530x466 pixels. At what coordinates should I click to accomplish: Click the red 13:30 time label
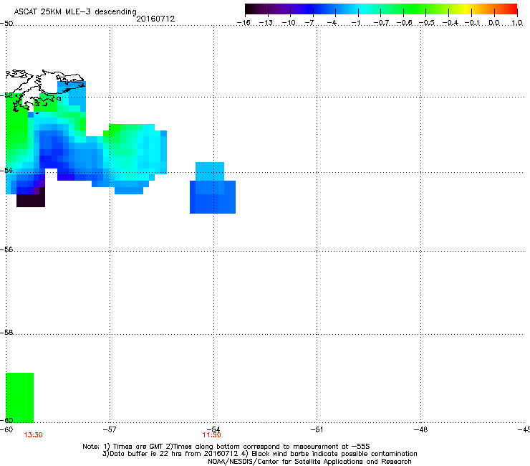[x=33, y=435]
